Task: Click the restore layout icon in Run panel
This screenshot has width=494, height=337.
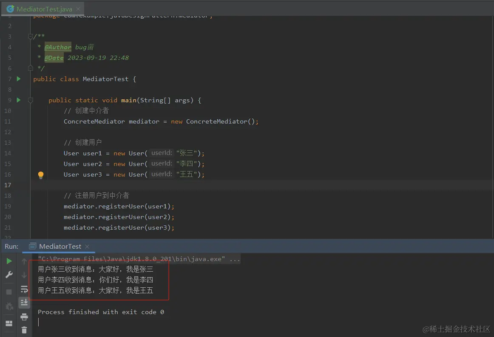Action: (x=9, y=323)
